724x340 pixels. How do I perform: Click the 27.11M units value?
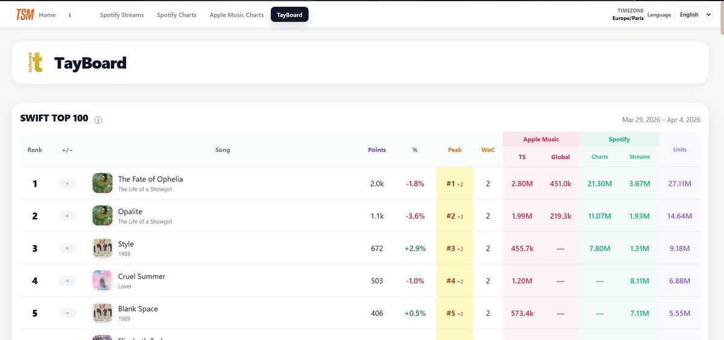(x=680, y=184)
